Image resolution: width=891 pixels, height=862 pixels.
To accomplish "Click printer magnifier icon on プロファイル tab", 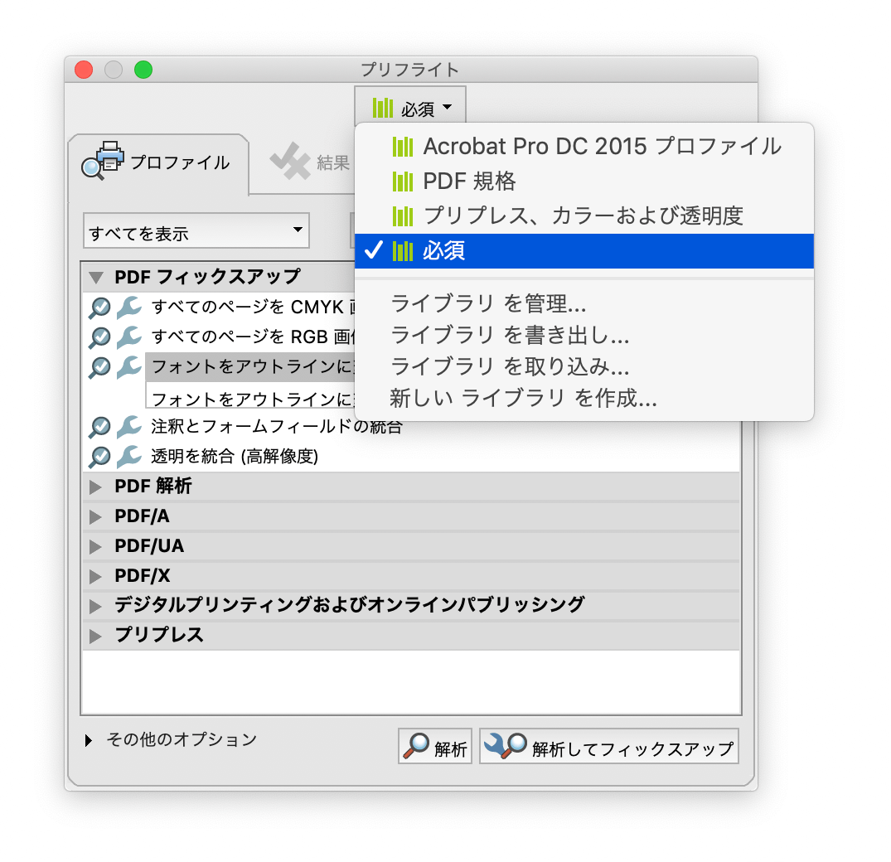I will (102, 161).
